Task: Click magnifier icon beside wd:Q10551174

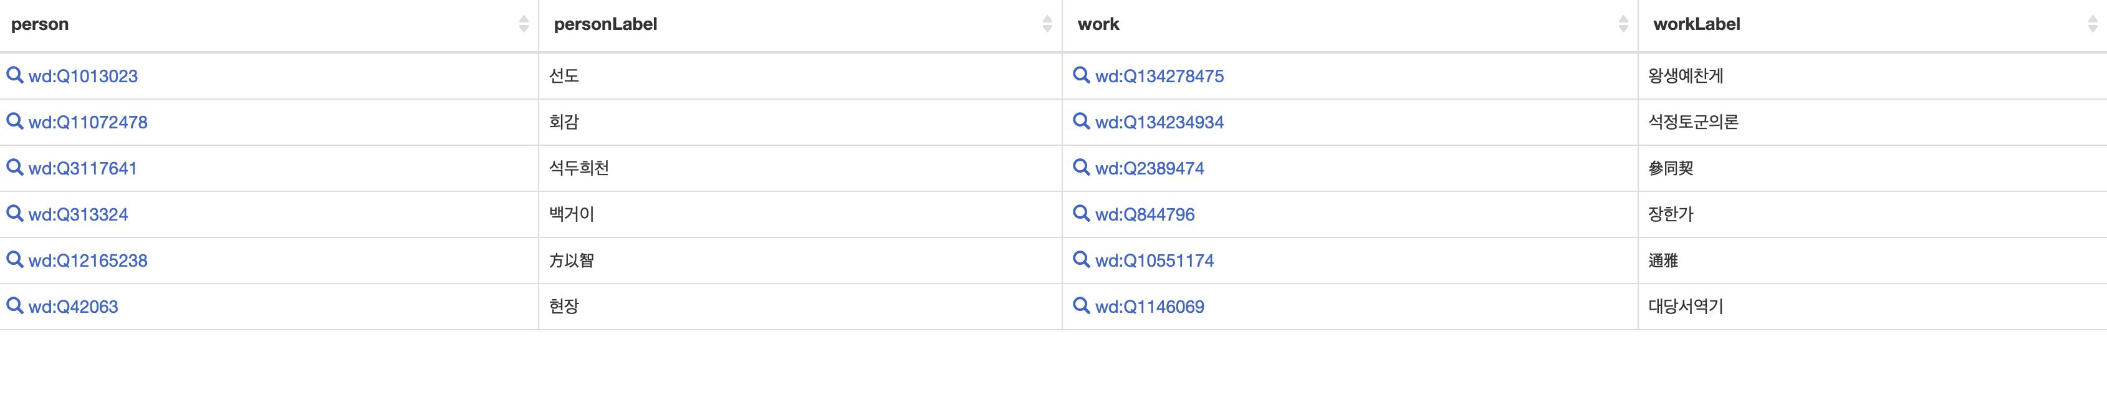Action: (1080, 260)
